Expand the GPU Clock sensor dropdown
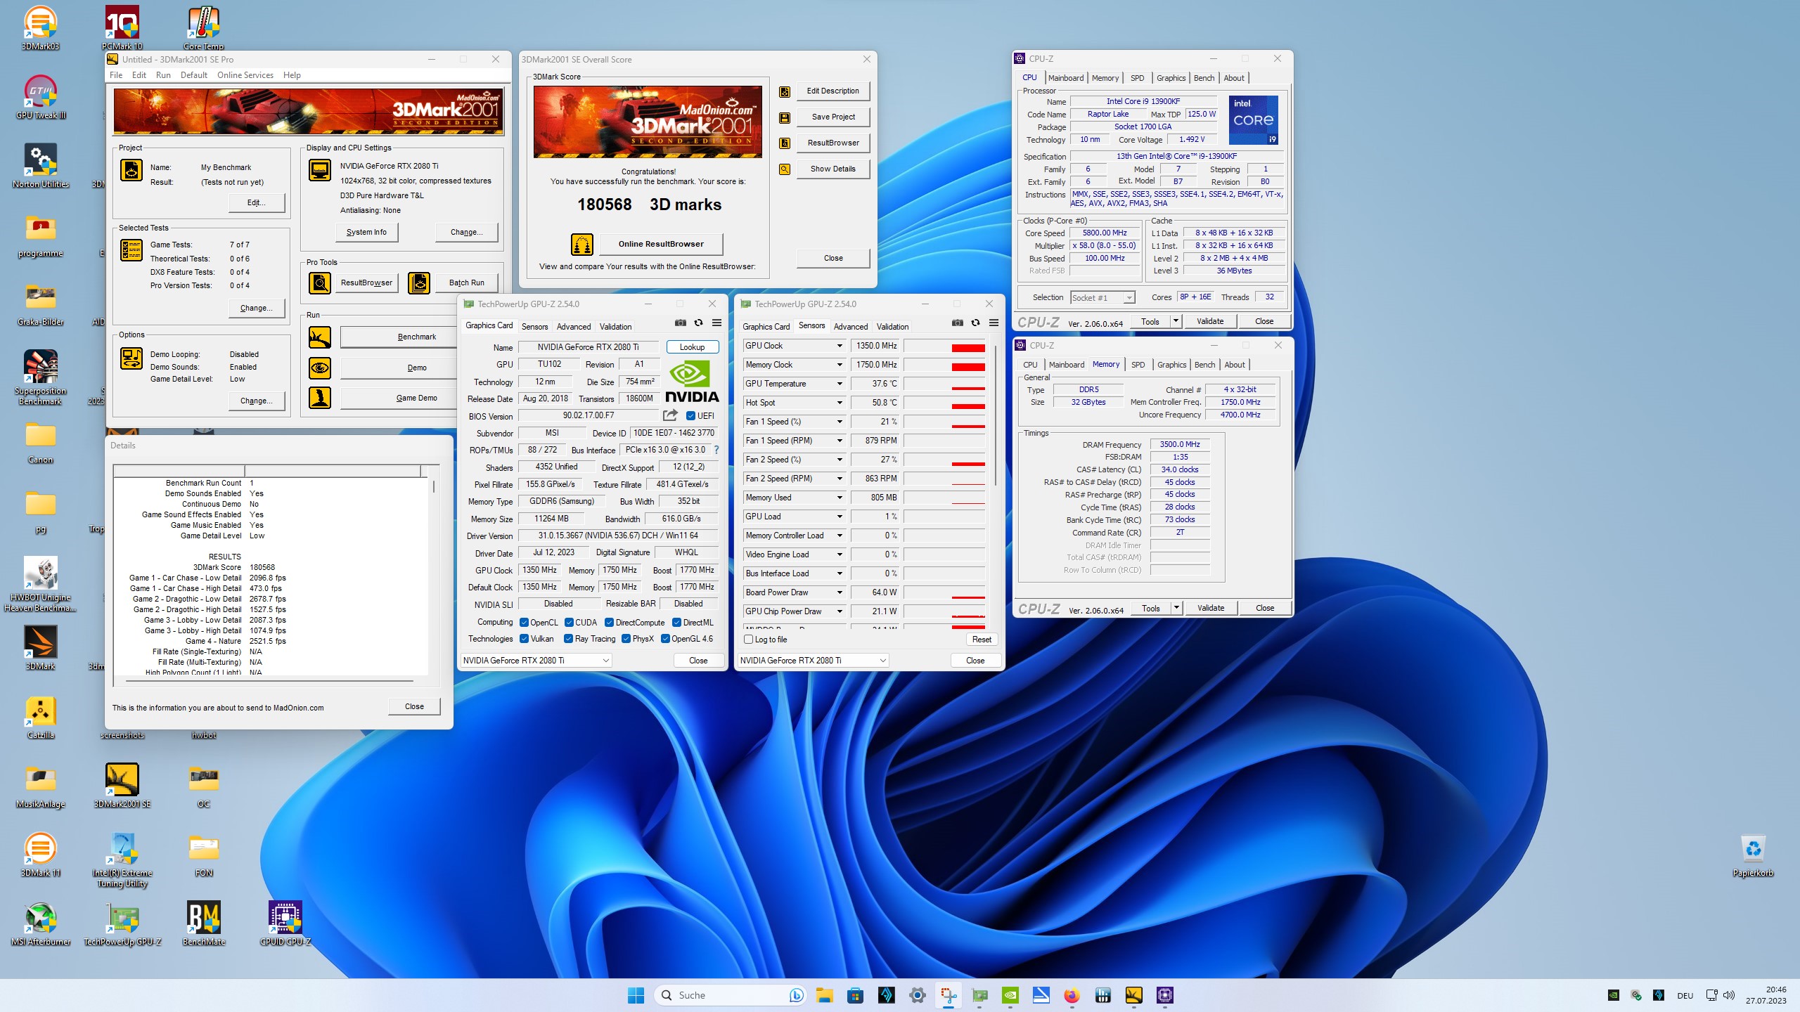The height and width of the screenshot is (1012, 1800). coord(839,346)
